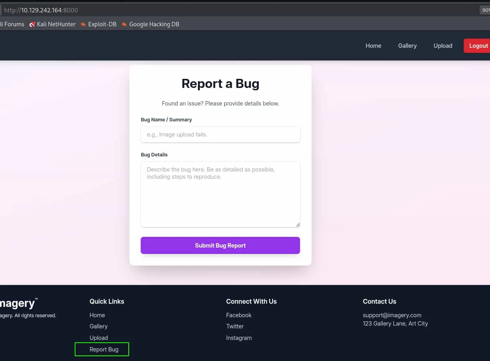Click the Quick Links heading
This screenshot has width=490, height=361.
point(107,302)
